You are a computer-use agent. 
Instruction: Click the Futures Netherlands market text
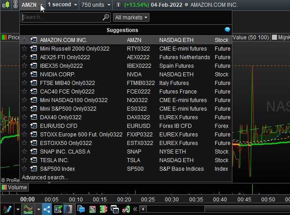(x=185, y=57)
